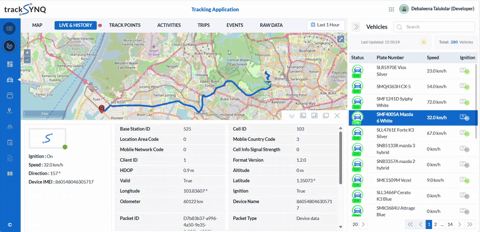This screenshot has height=232, width=480.
Task: Open the location pin icon in sidebar
Action: 10,110
